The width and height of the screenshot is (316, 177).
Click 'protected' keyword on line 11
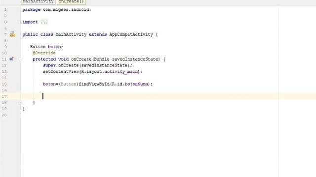pyautogui.click(x=44, y=59)
